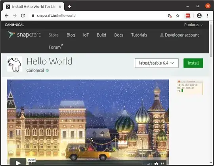Open the Tutorials menu item
Screen dimensions: 214x166
pos(139,35)
